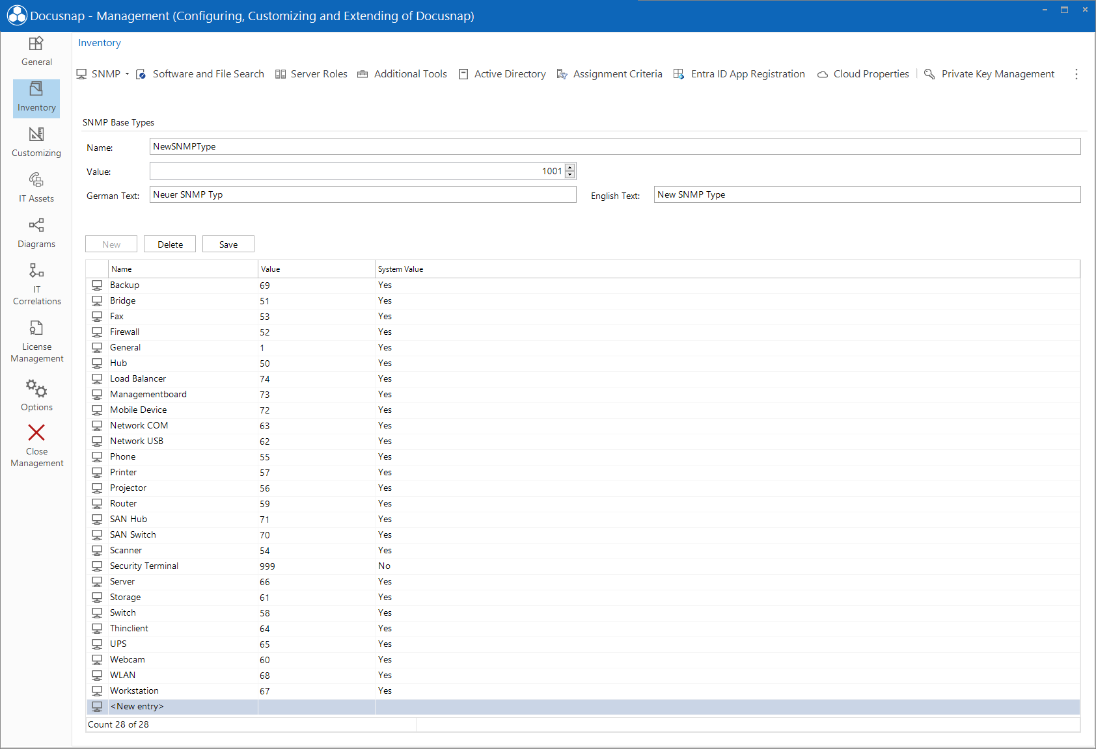Sort by the Name column header
This screenshot has height=749, width=1096.
click(x=183, y=269)
